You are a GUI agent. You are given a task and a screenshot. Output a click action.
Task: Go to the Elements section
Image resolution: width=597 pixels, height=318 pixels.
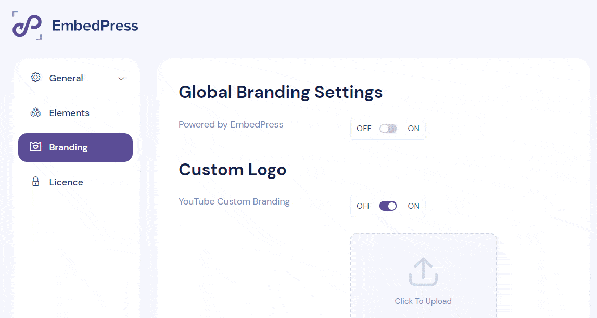tap(75, 113)
